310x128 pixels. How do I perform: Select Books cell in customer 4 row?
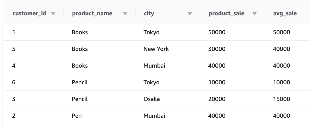pos(80,66)
